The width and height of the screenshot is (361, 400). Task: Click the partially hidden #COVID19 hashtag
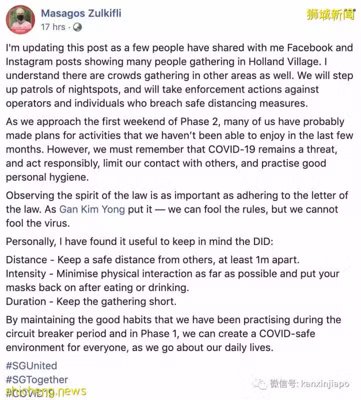tap(30, 393)
